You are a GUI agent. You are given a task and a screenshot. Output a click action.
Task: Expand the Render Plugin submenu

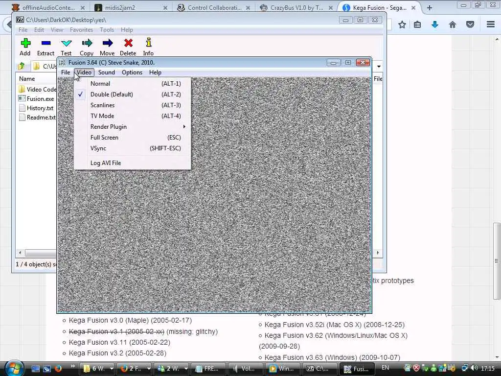pyautogui.click(x=133, y=127)
